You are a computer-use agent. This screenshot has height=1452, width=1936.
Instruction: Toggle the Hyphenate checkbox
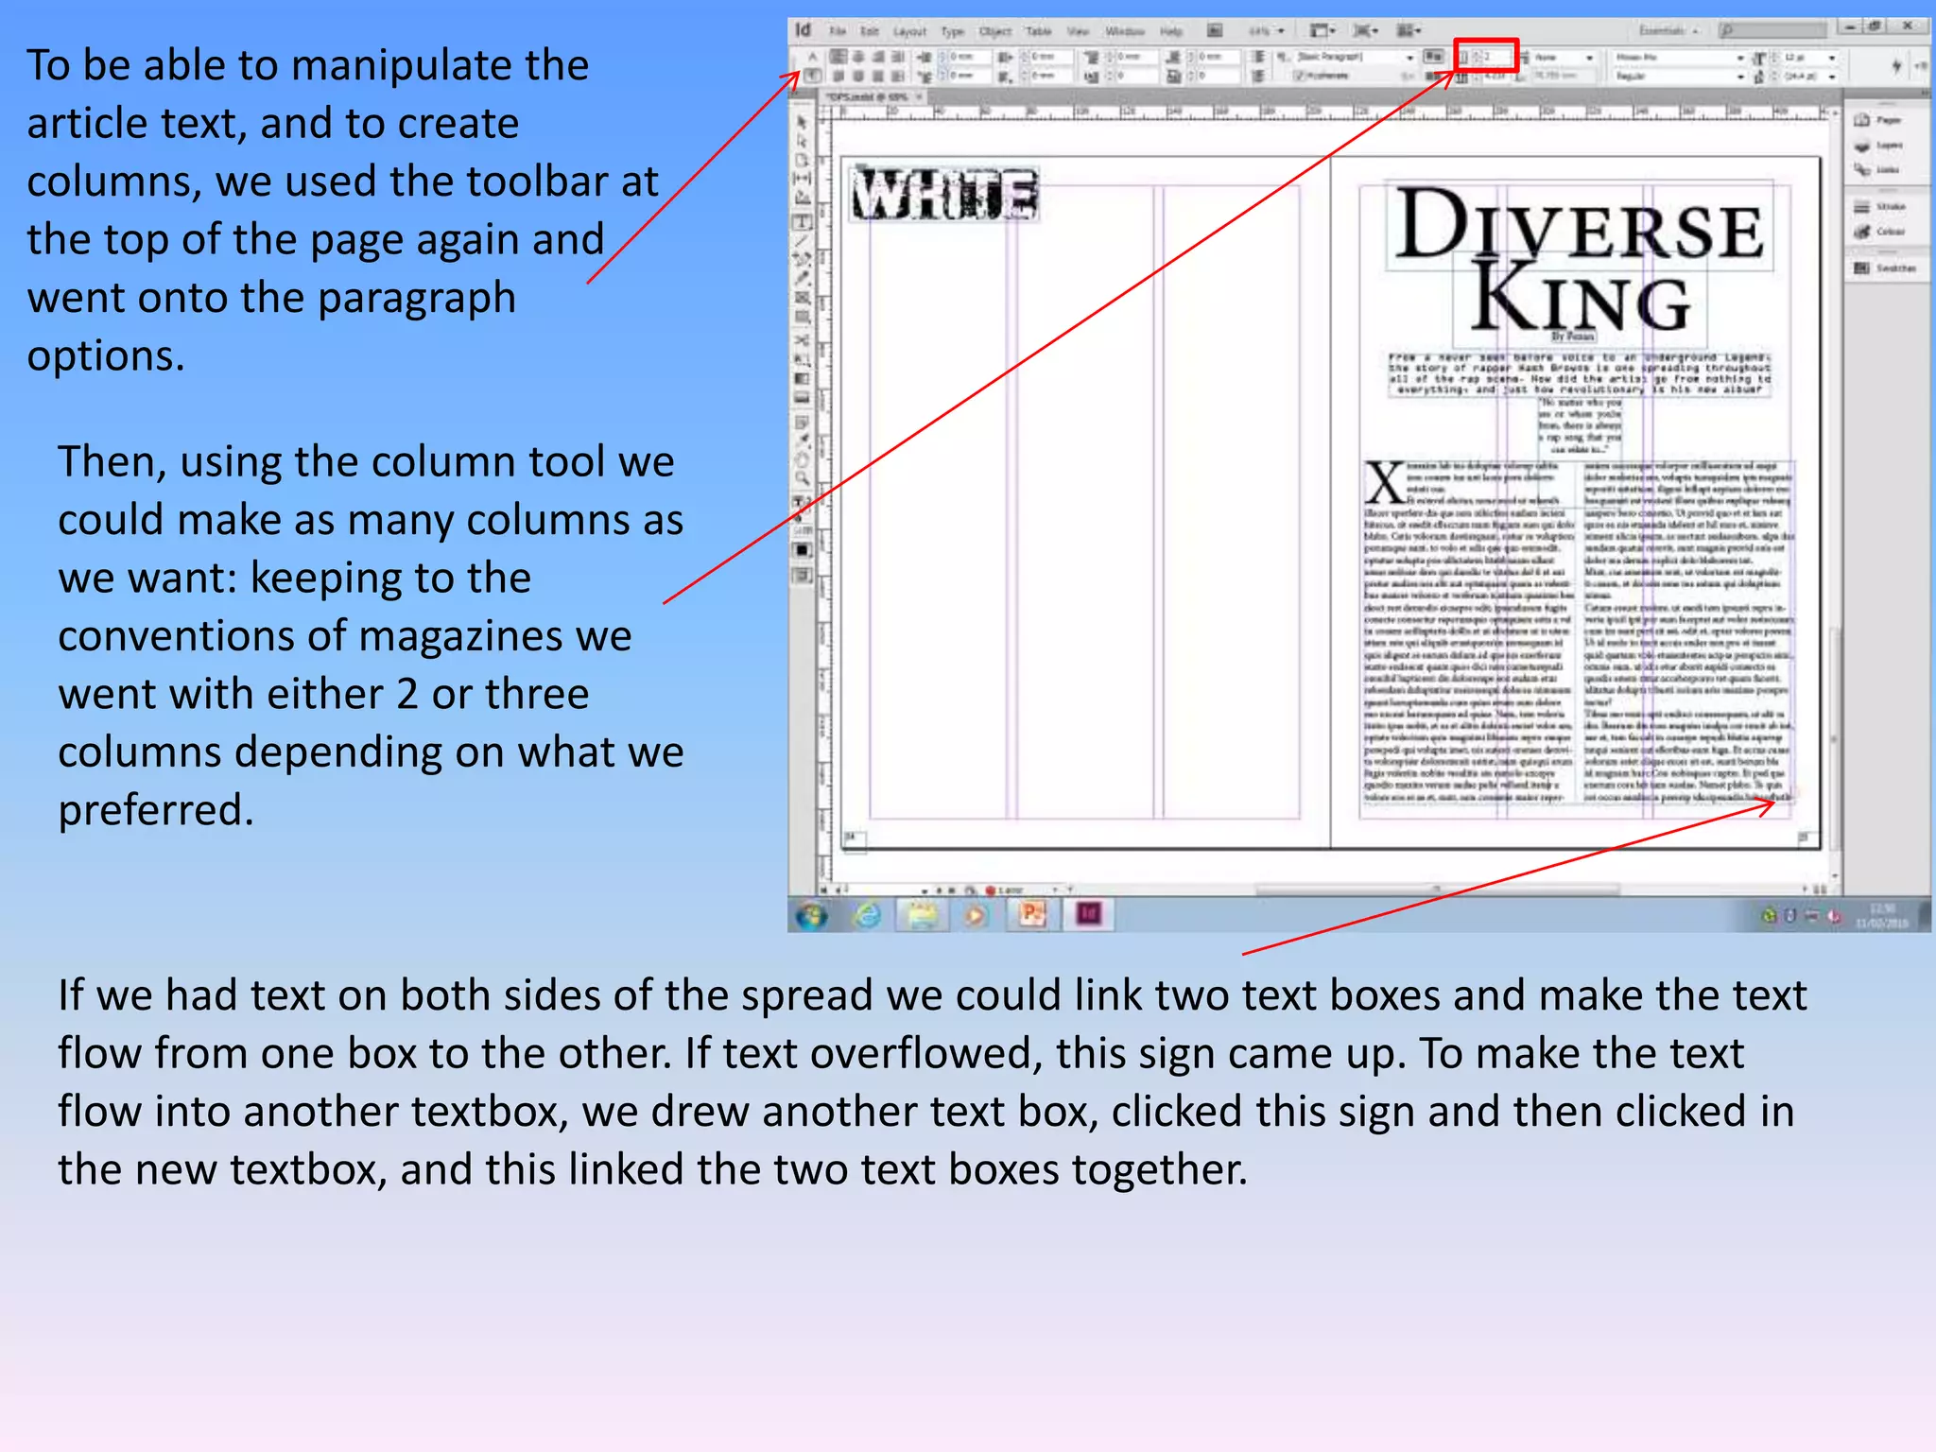(x=1301, y=76)
